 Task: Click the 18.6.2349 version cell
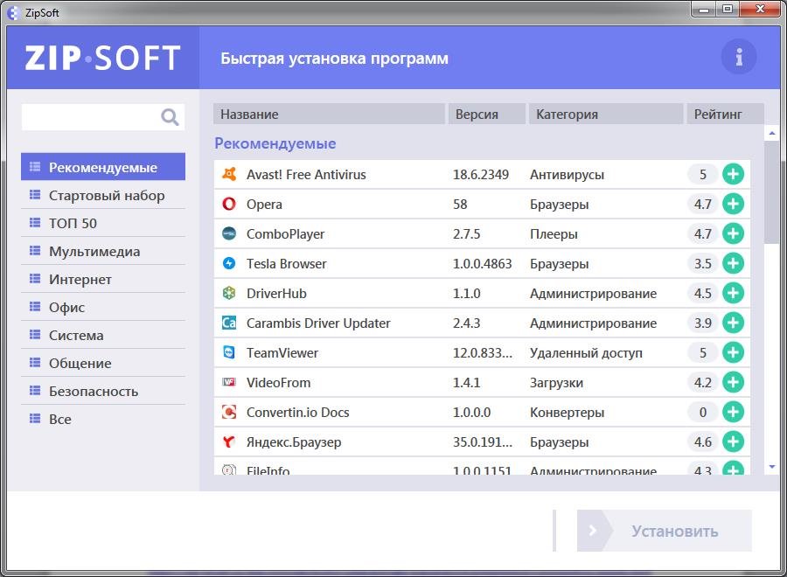point(481,175)
